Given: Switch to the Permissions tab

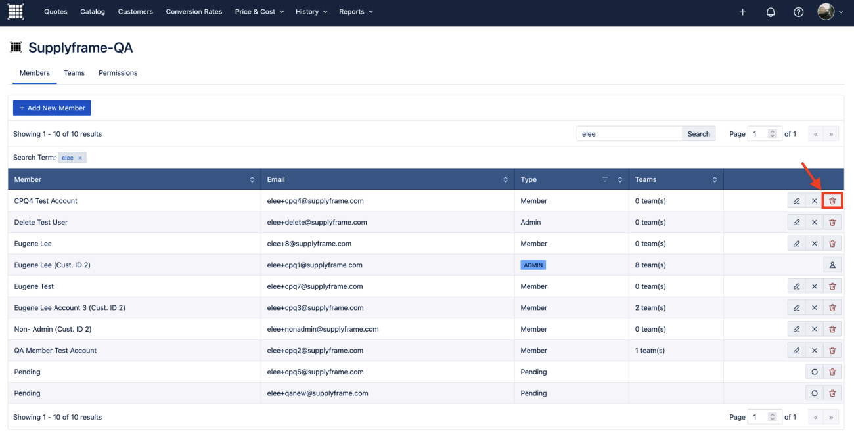Looking at the screenshot, I should [x=118, y=73].
